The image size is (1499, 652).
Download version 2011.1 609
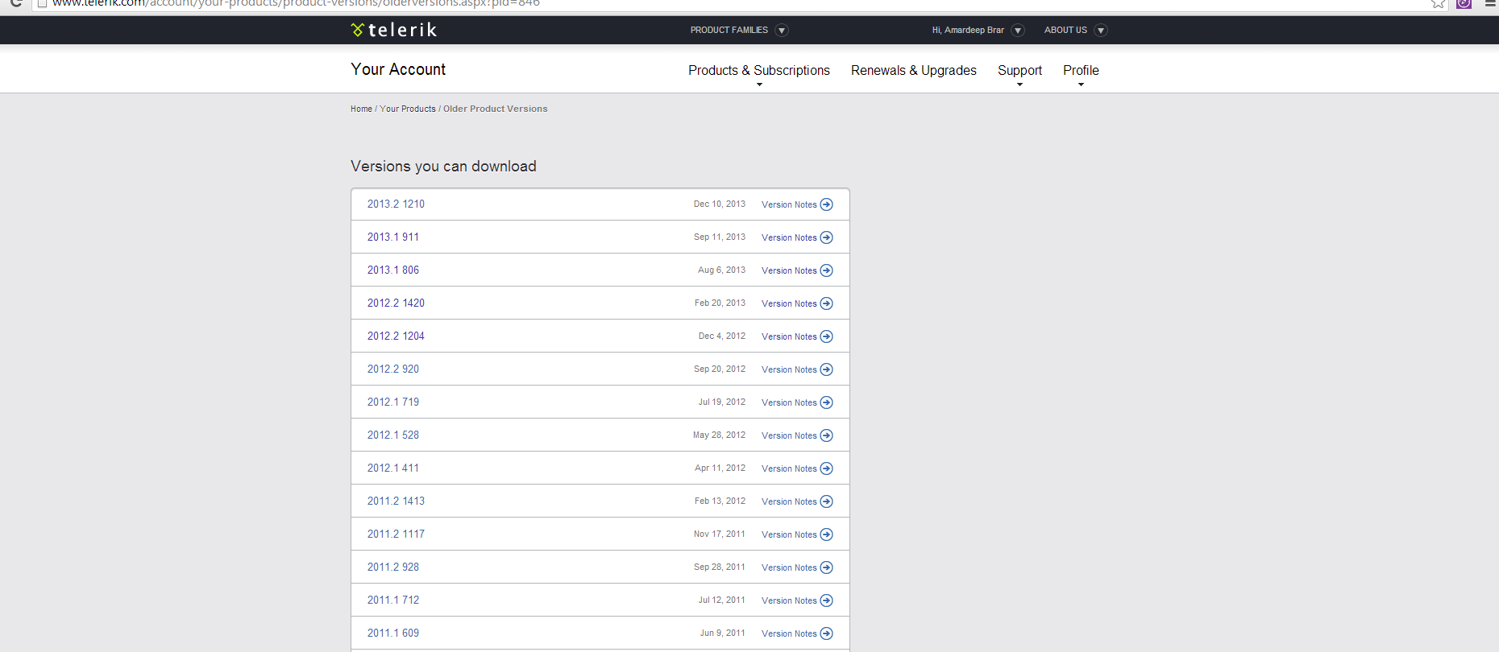393,633
